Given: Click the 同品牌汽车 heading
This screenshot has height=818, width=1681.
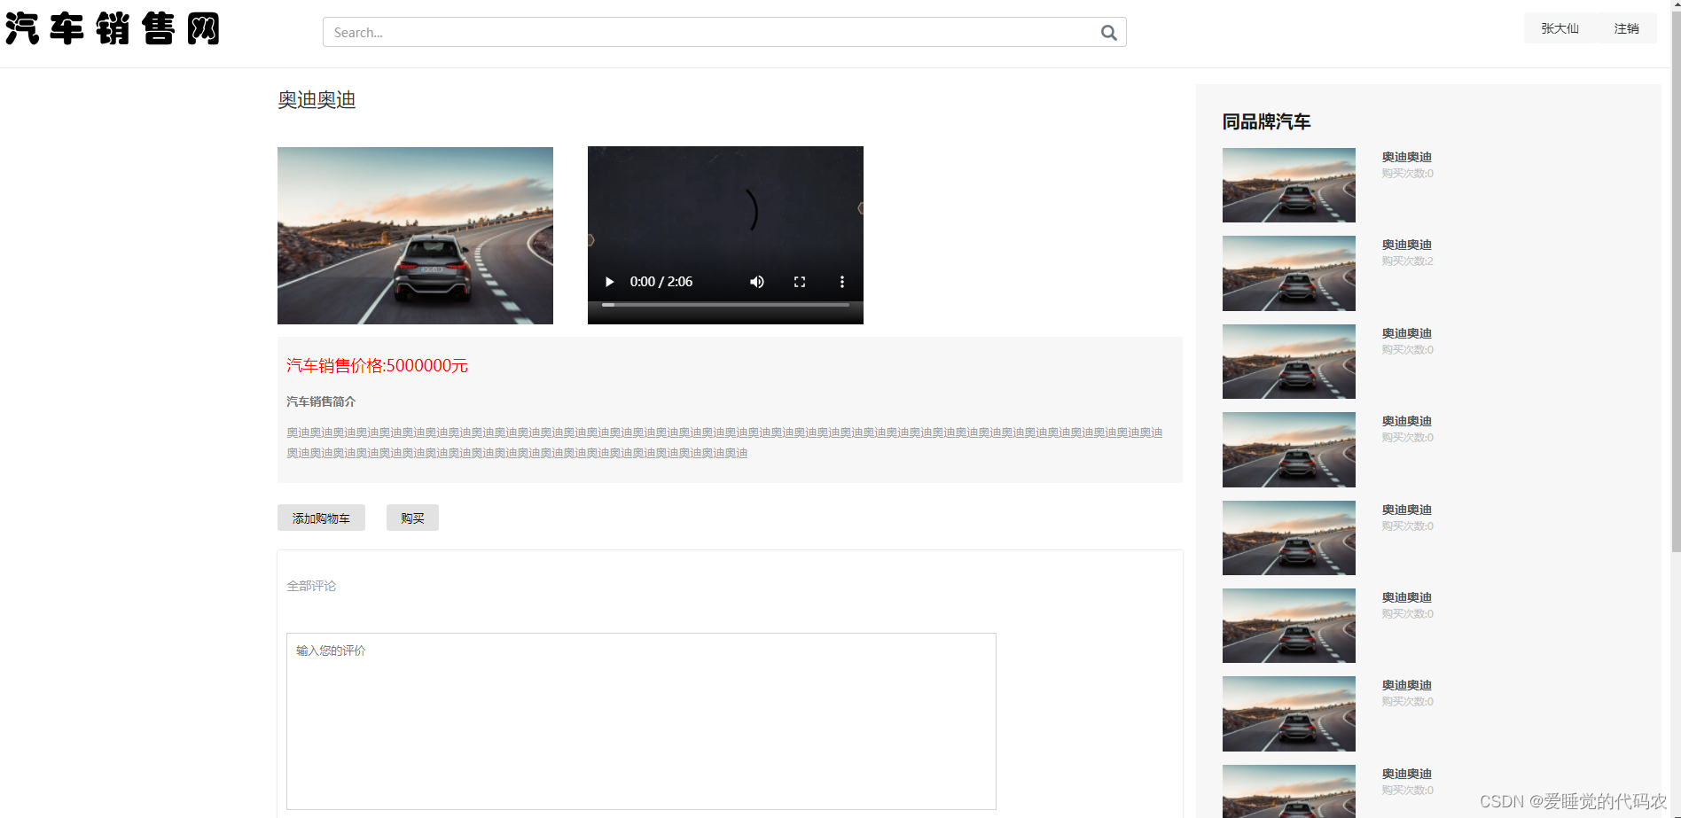Looking at the screenshot, I should [x=1266, y=121].
